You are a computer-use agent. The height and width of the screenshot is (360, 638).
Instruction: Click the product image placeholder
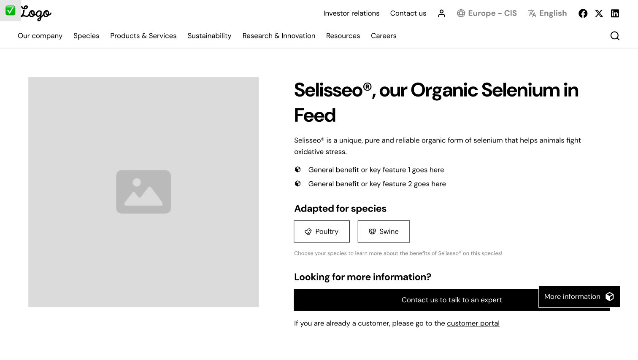(x=143, y=192)
